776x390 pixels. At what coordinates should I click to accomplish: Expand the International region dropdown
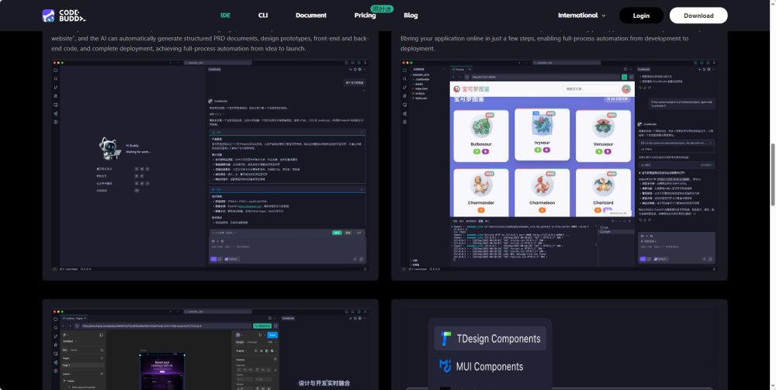[581, 16]
